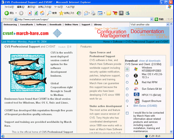Click the red Y! toolbar icon
The height and width of the screenshot is (139, 174).
click(115, 13)
